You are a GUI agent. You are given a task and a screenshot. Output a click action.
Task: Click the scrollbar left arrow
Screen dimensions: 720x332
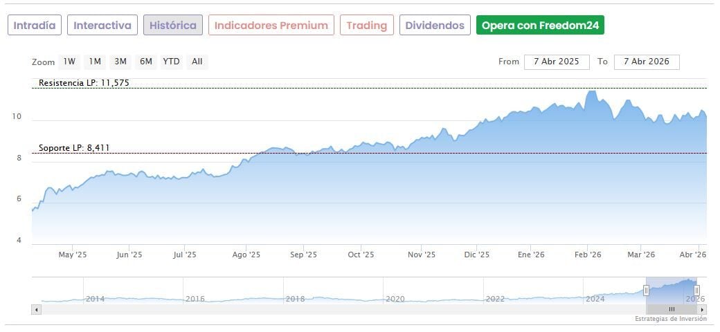pos(36,310)
